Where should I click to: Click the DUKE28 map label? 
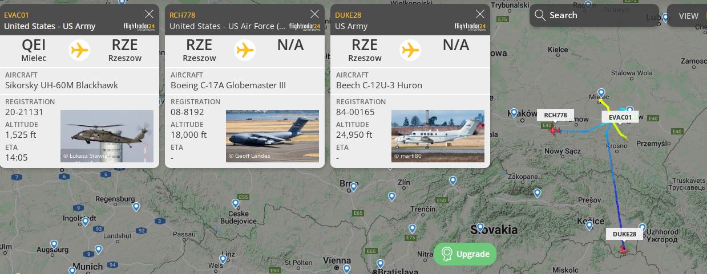624,234
